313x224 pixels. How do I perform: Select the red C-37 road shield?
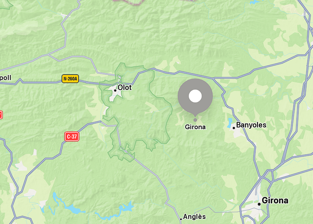pos(72,137)
